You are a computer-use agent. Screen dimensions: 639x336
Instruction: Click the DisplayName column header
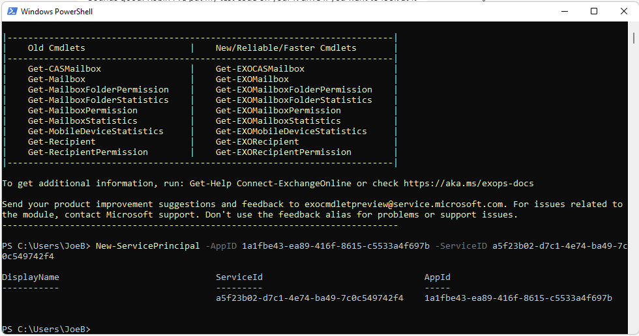[30, 277]
